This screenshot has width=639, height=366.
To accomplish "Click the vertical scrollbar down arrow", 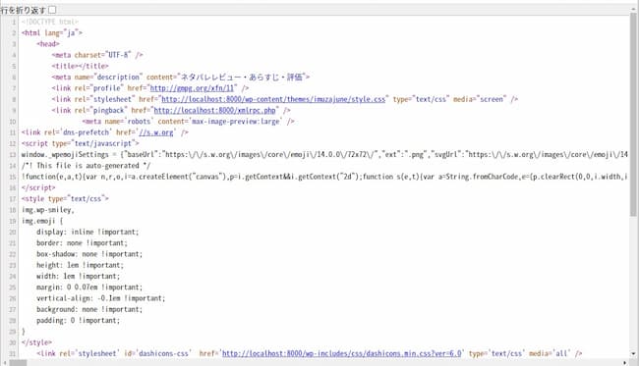I will click(x=633, y=354).
